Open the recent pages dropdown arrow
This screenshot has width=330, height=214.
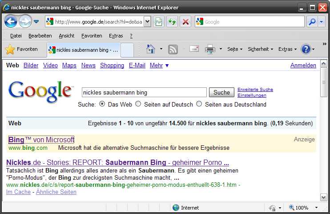click(36, 21)
